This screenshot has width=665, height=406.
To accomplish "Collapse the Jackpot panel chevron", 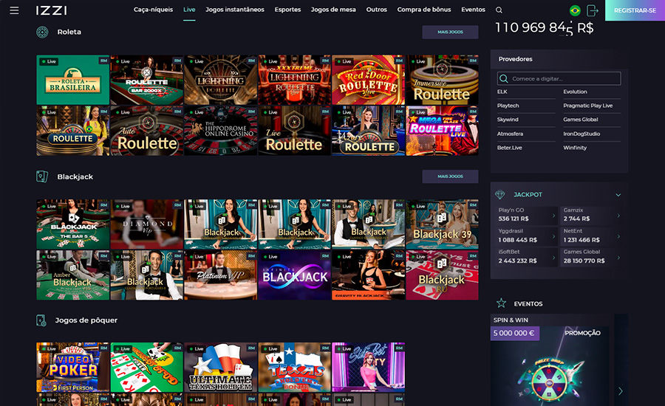I will point(618,195).
